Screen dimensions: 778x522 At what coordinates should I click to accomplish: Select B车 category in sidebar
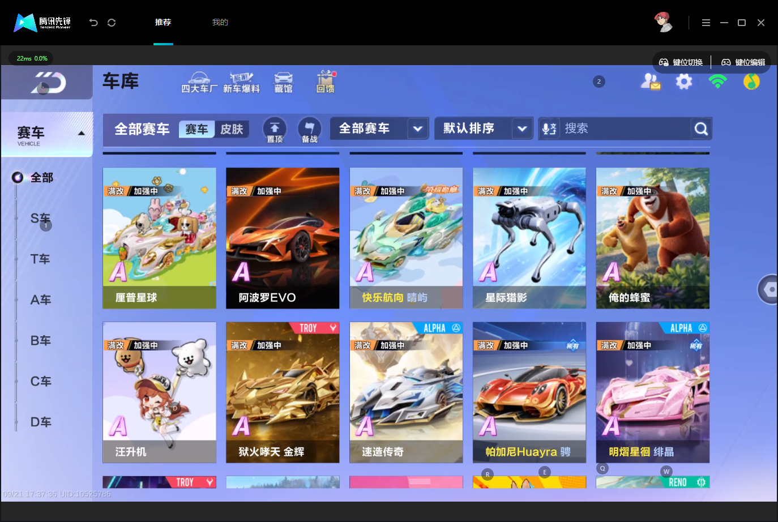point(41,341)
